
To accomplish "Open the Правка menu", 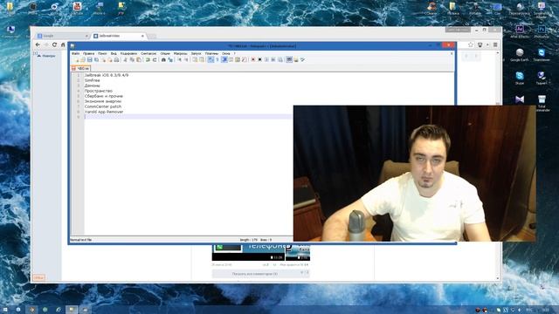I will (x=88, y=53).
